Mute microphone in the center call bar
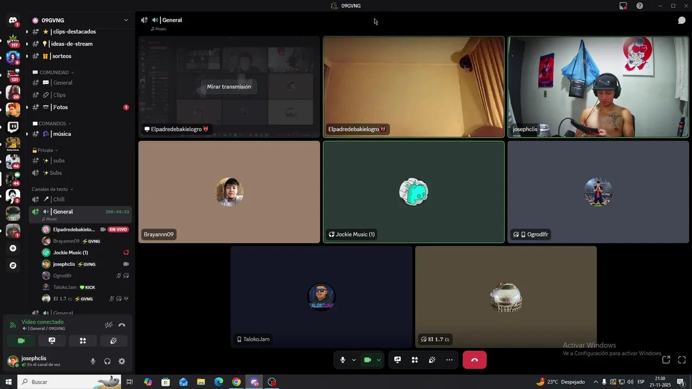692x389 pixels. (x=343, y=360)
